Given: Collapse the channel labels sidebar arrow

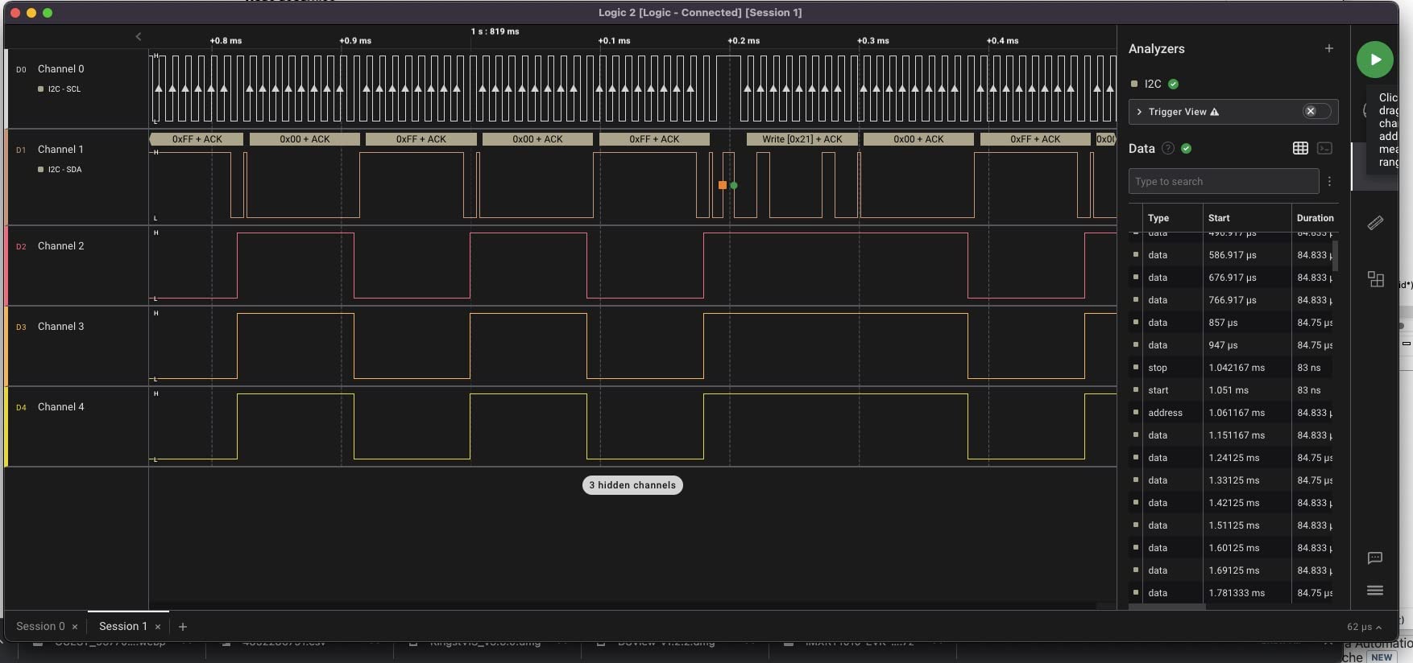Looking at the screenshot, I should 139,36.
